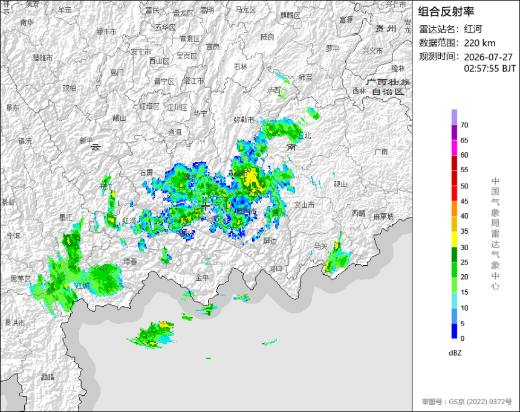The image size is (520, 412).
Task: Click the 220 km data range value
Action: (x=479, y=43)
